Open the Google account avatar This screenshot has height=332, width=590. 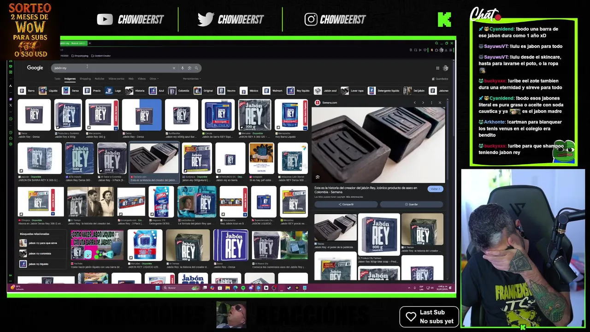[446, 68]
